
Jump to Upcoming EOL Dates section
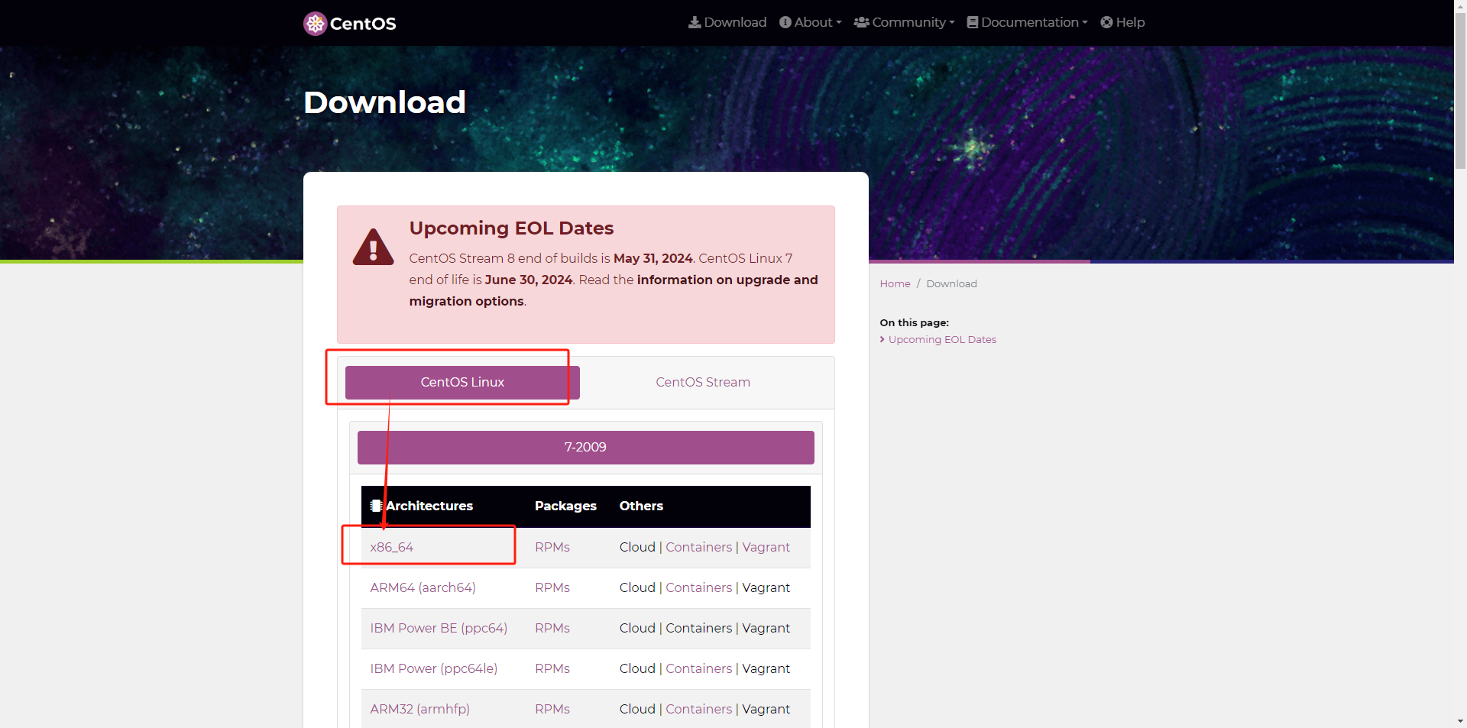pyautogui.click(x=942, y=340)
